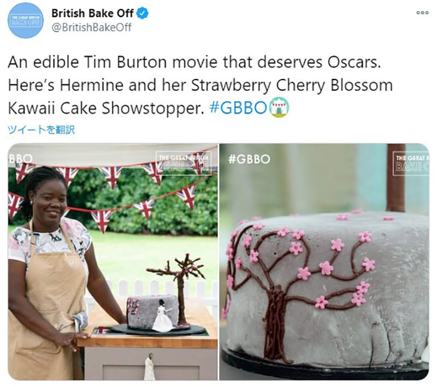The image size is (437, 387).
Task: Click the #GBBO watermark on the right photo
Action: (x=249, y=159)
